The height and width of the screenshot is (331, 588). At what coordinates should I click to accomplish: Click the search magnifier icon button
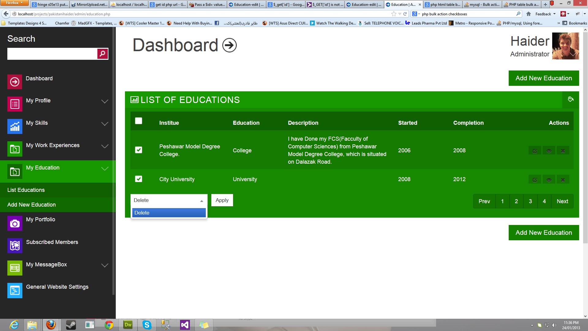[x=103, y=54]
